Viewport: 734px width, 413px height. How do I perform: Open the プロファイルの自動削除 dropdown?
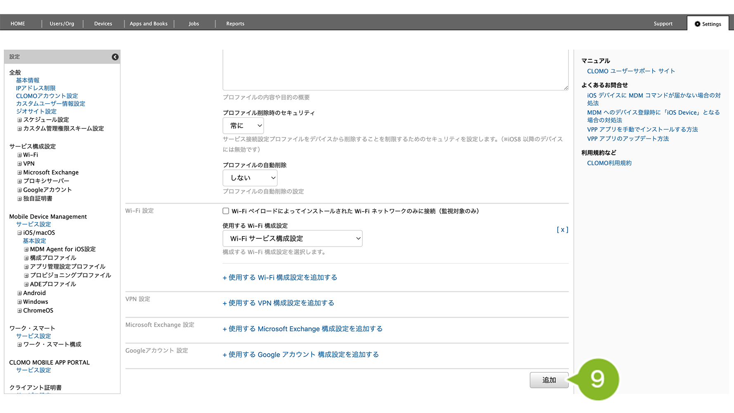click(x=250, y=178)
